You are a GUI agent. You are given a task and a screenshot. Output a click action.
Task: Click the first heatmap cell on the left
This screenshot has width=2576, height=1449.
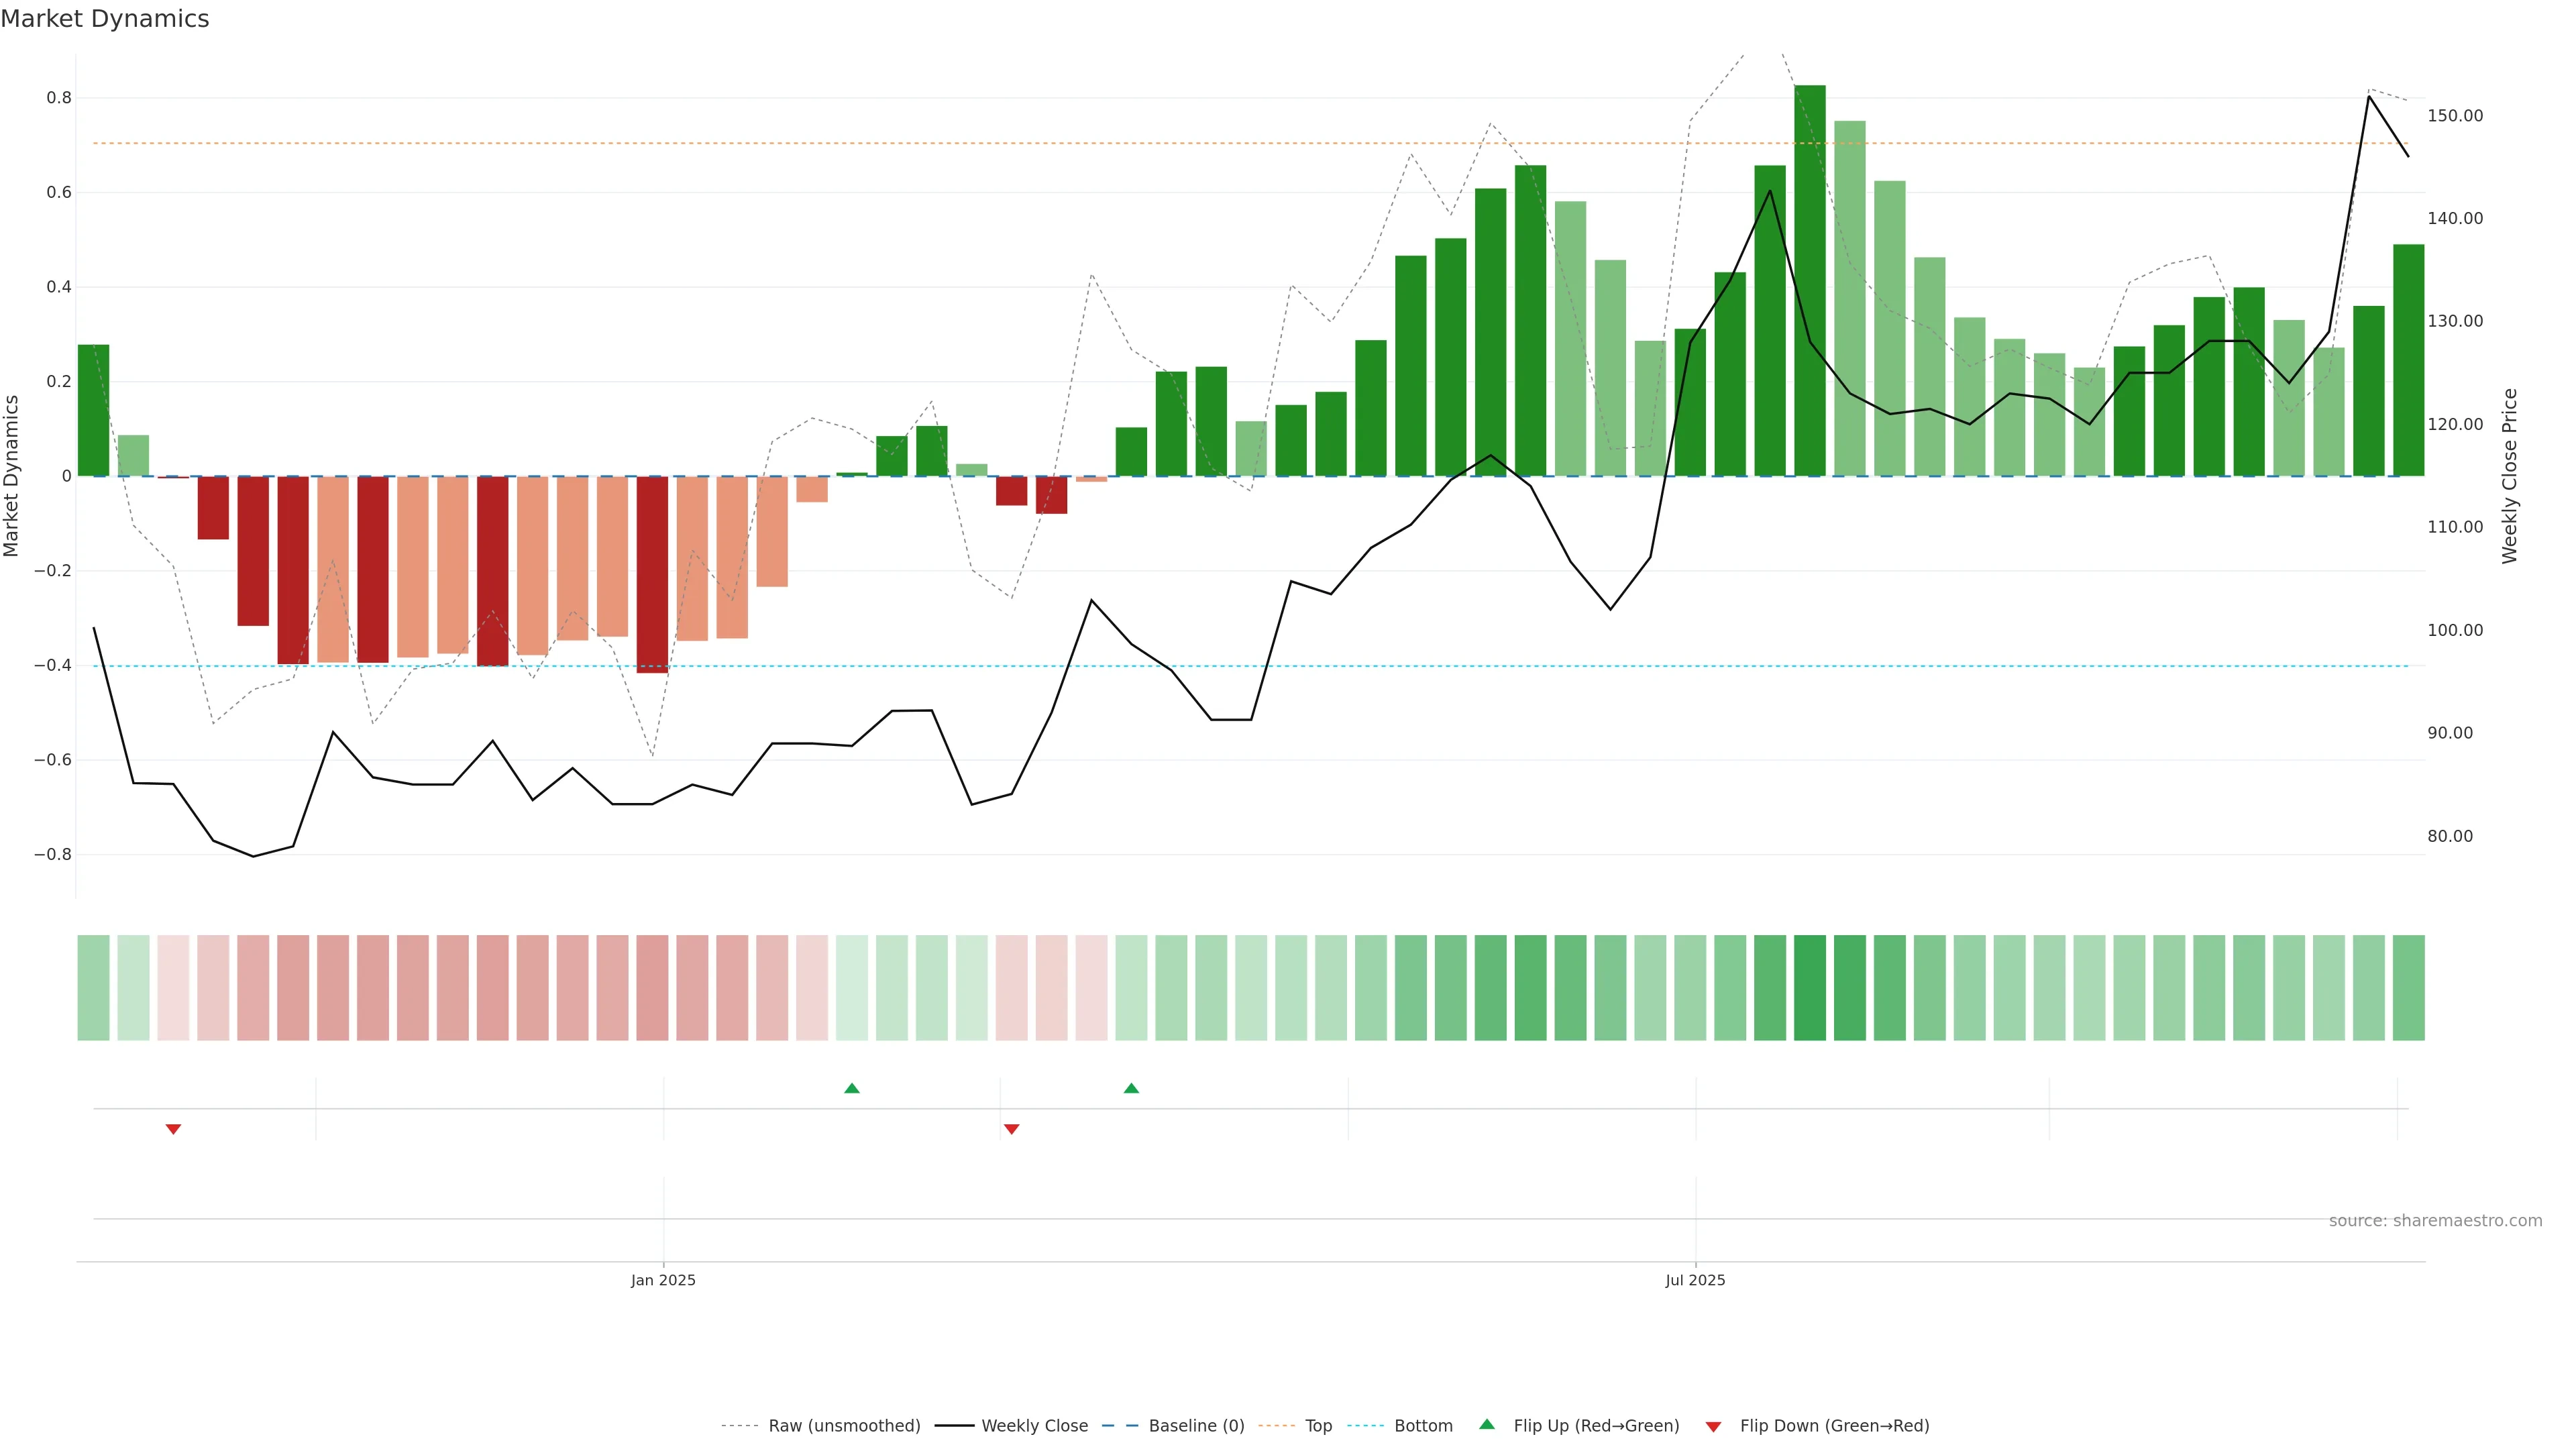click(93, 988)
